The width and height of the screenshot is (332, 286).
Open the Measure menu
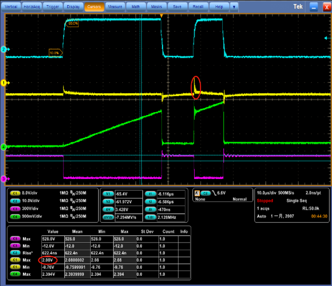tap(115, 7)
